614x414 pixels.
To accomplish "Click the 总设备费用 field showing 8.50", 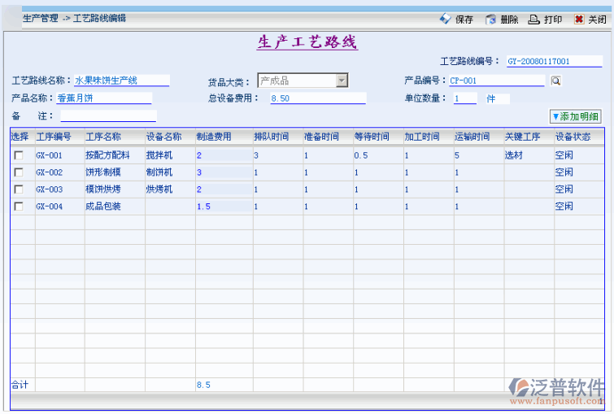I will pos(317,98).
